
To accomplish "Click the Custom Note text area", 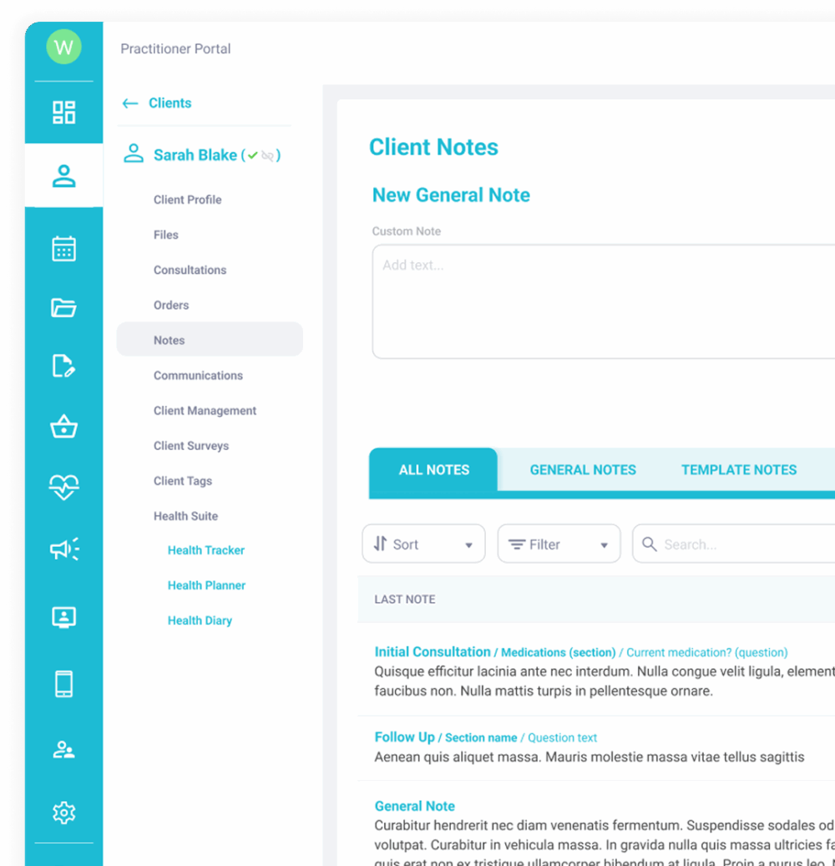I will click(603, 301).
